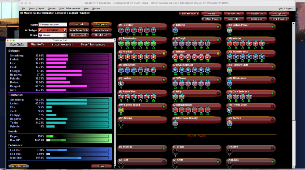Select the empty slot under Swift

pyautogui.click(x=175, y=165)
